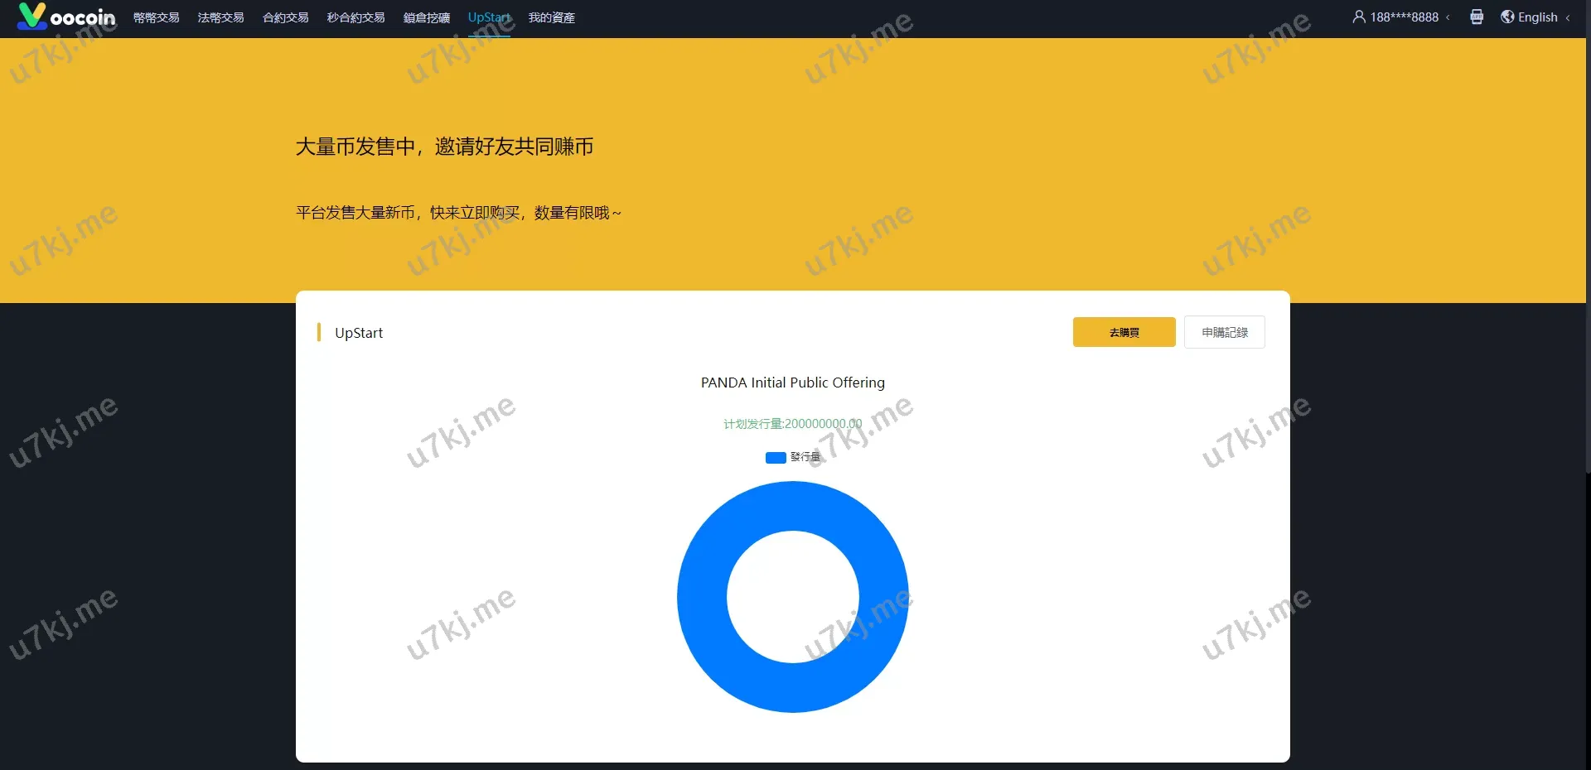Viewport: 1591px width, 770px height.
Task: Click the Voocoin logo
Action: coord(66,17)
